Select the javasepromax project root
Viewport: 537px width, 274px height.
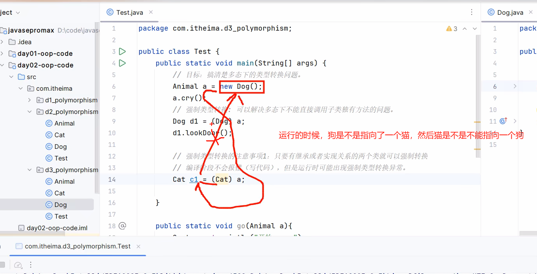pos(31,30)
